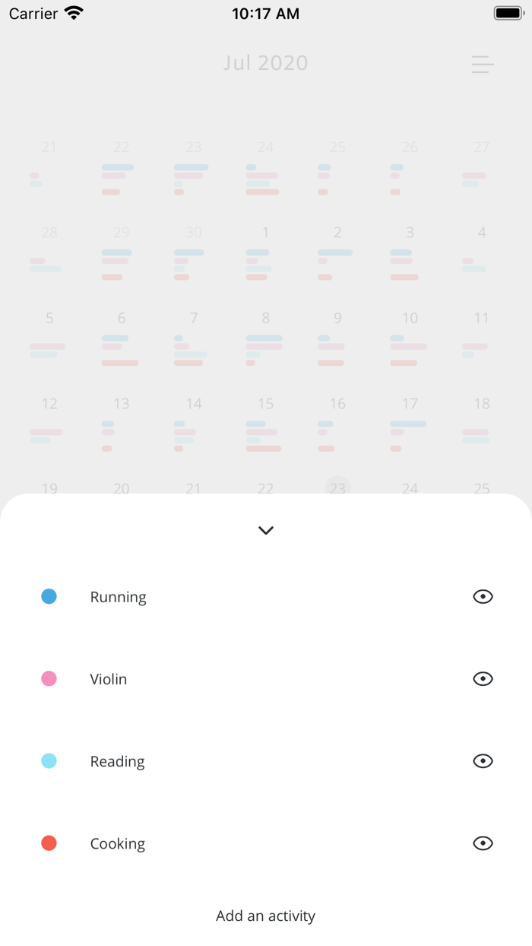The width and height of the screenshot is (532, 946).
Task: Toggle visibility of the Cooking activity
Action: point(483,843)
